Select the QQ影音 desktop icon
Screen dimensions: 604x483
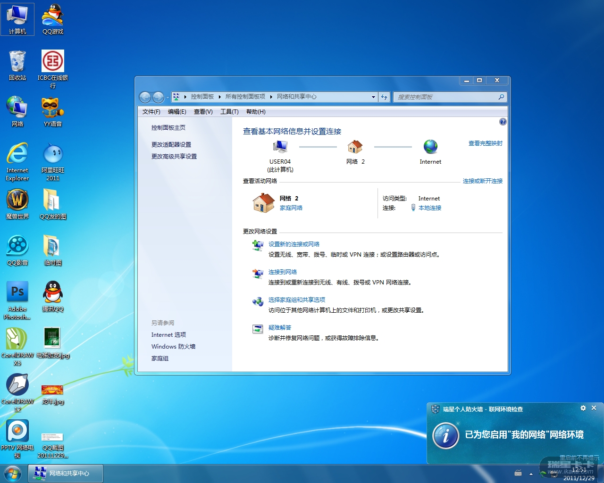(x=17, y=250)
